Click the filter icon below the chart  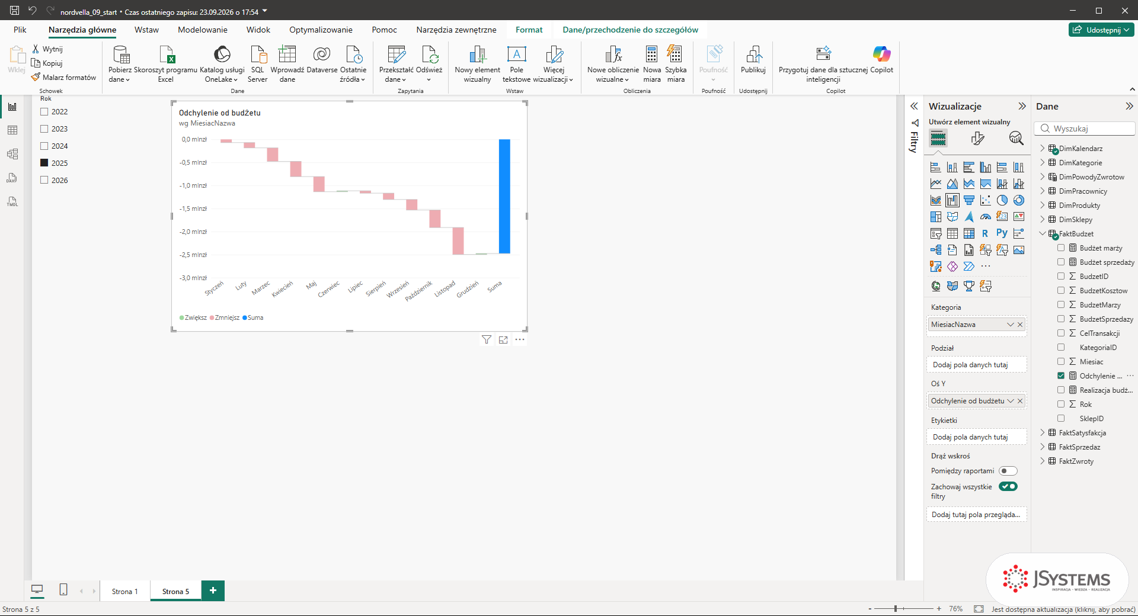[x=487, y=339]
